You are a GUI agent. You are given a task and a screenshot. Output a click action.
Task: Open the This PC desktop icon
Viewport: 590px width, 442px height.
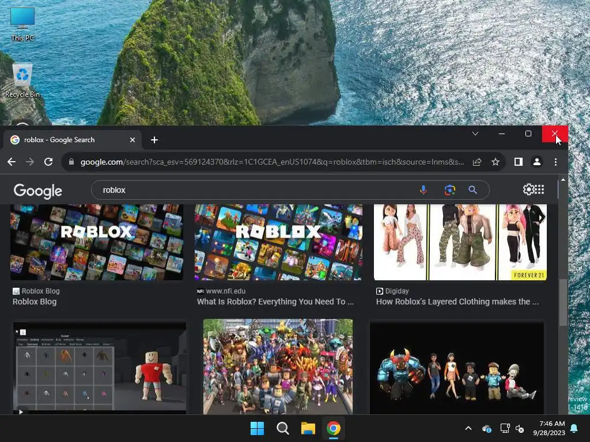click(x=22, y=24)
